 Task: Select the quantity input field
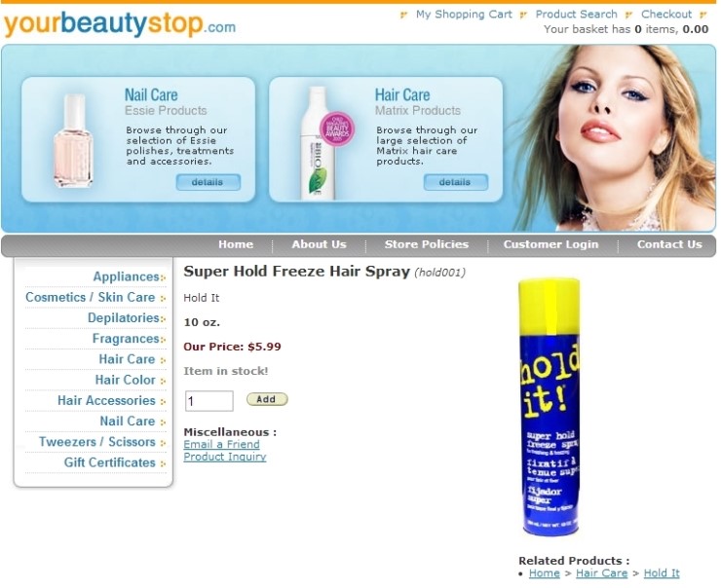[209, 401]
